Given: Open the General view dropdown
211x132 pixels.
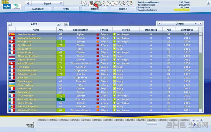Looking at the screenshot, I should click(x=180, y=24).
